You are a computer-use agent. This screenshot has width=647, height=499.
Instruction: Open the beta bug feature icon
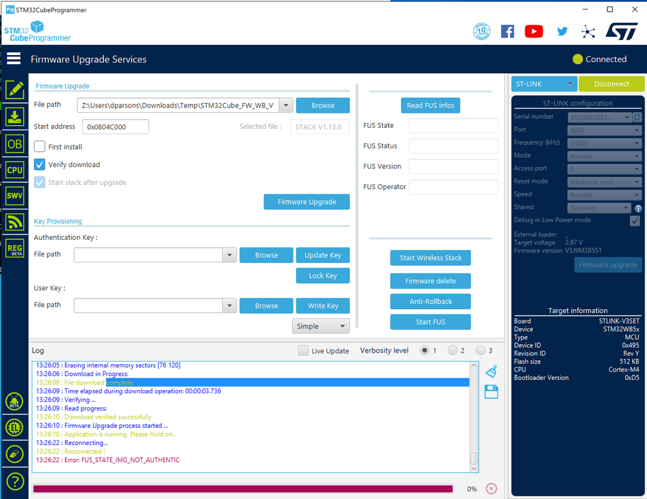tap(14, 401)
